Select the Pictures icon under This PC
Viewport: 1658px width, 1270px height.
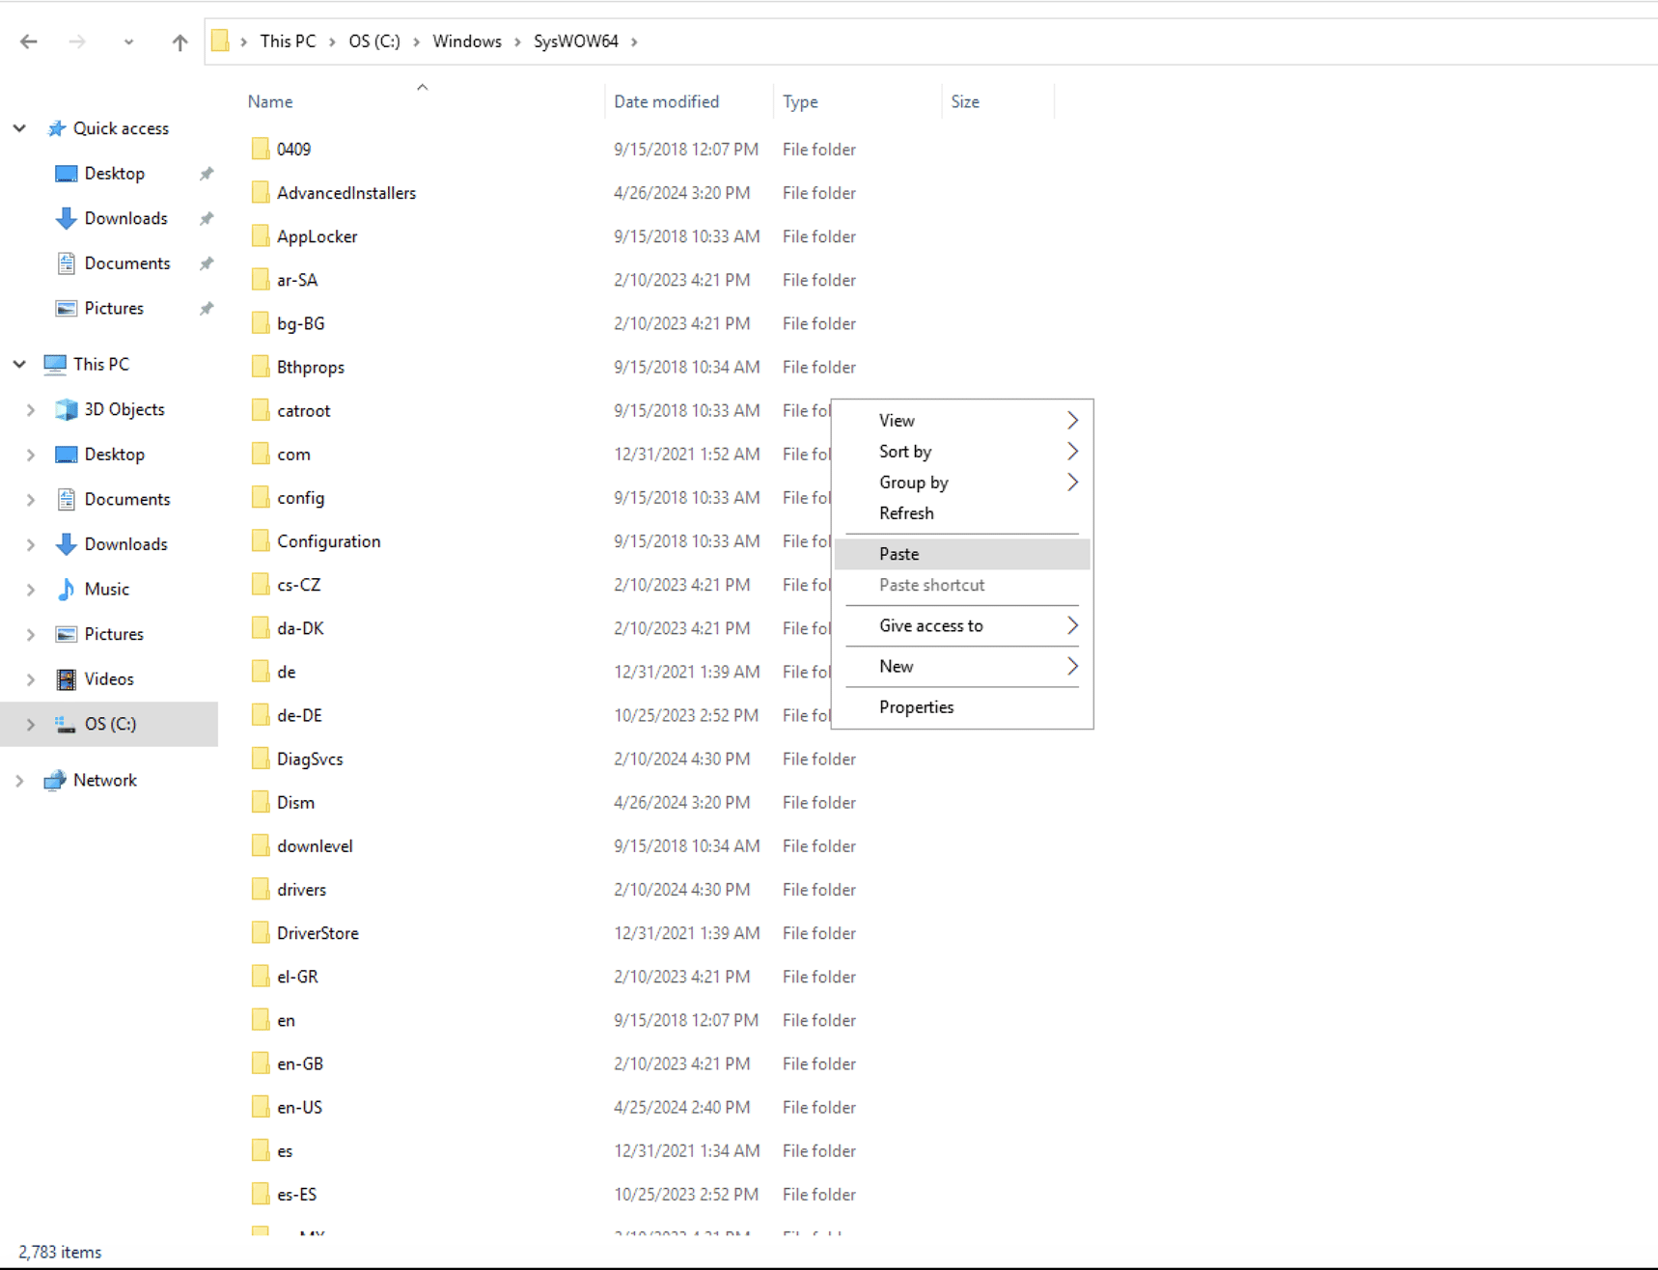coord(66,634)
